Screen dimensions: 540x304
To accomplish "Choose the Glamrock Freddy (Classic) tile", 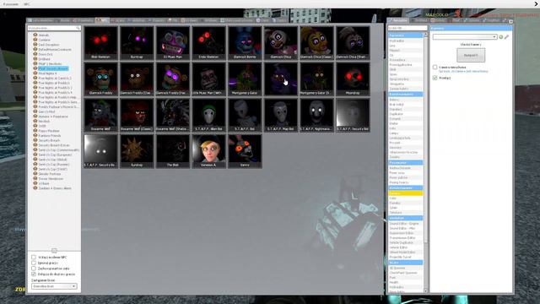I will [x=137, y=79].
